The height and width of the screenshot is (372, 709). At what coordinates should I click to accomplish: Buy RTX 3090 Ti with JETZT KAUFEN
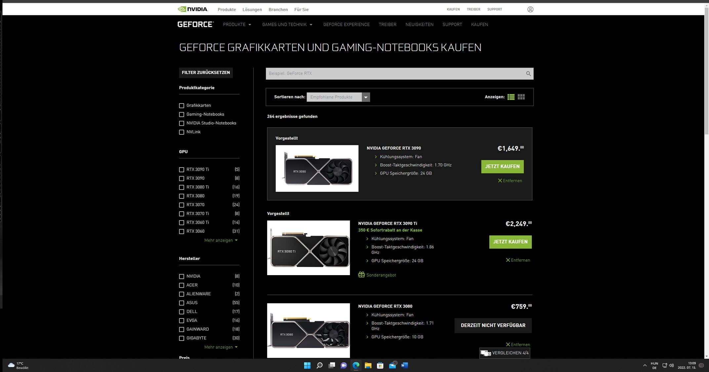pos(510,242)
